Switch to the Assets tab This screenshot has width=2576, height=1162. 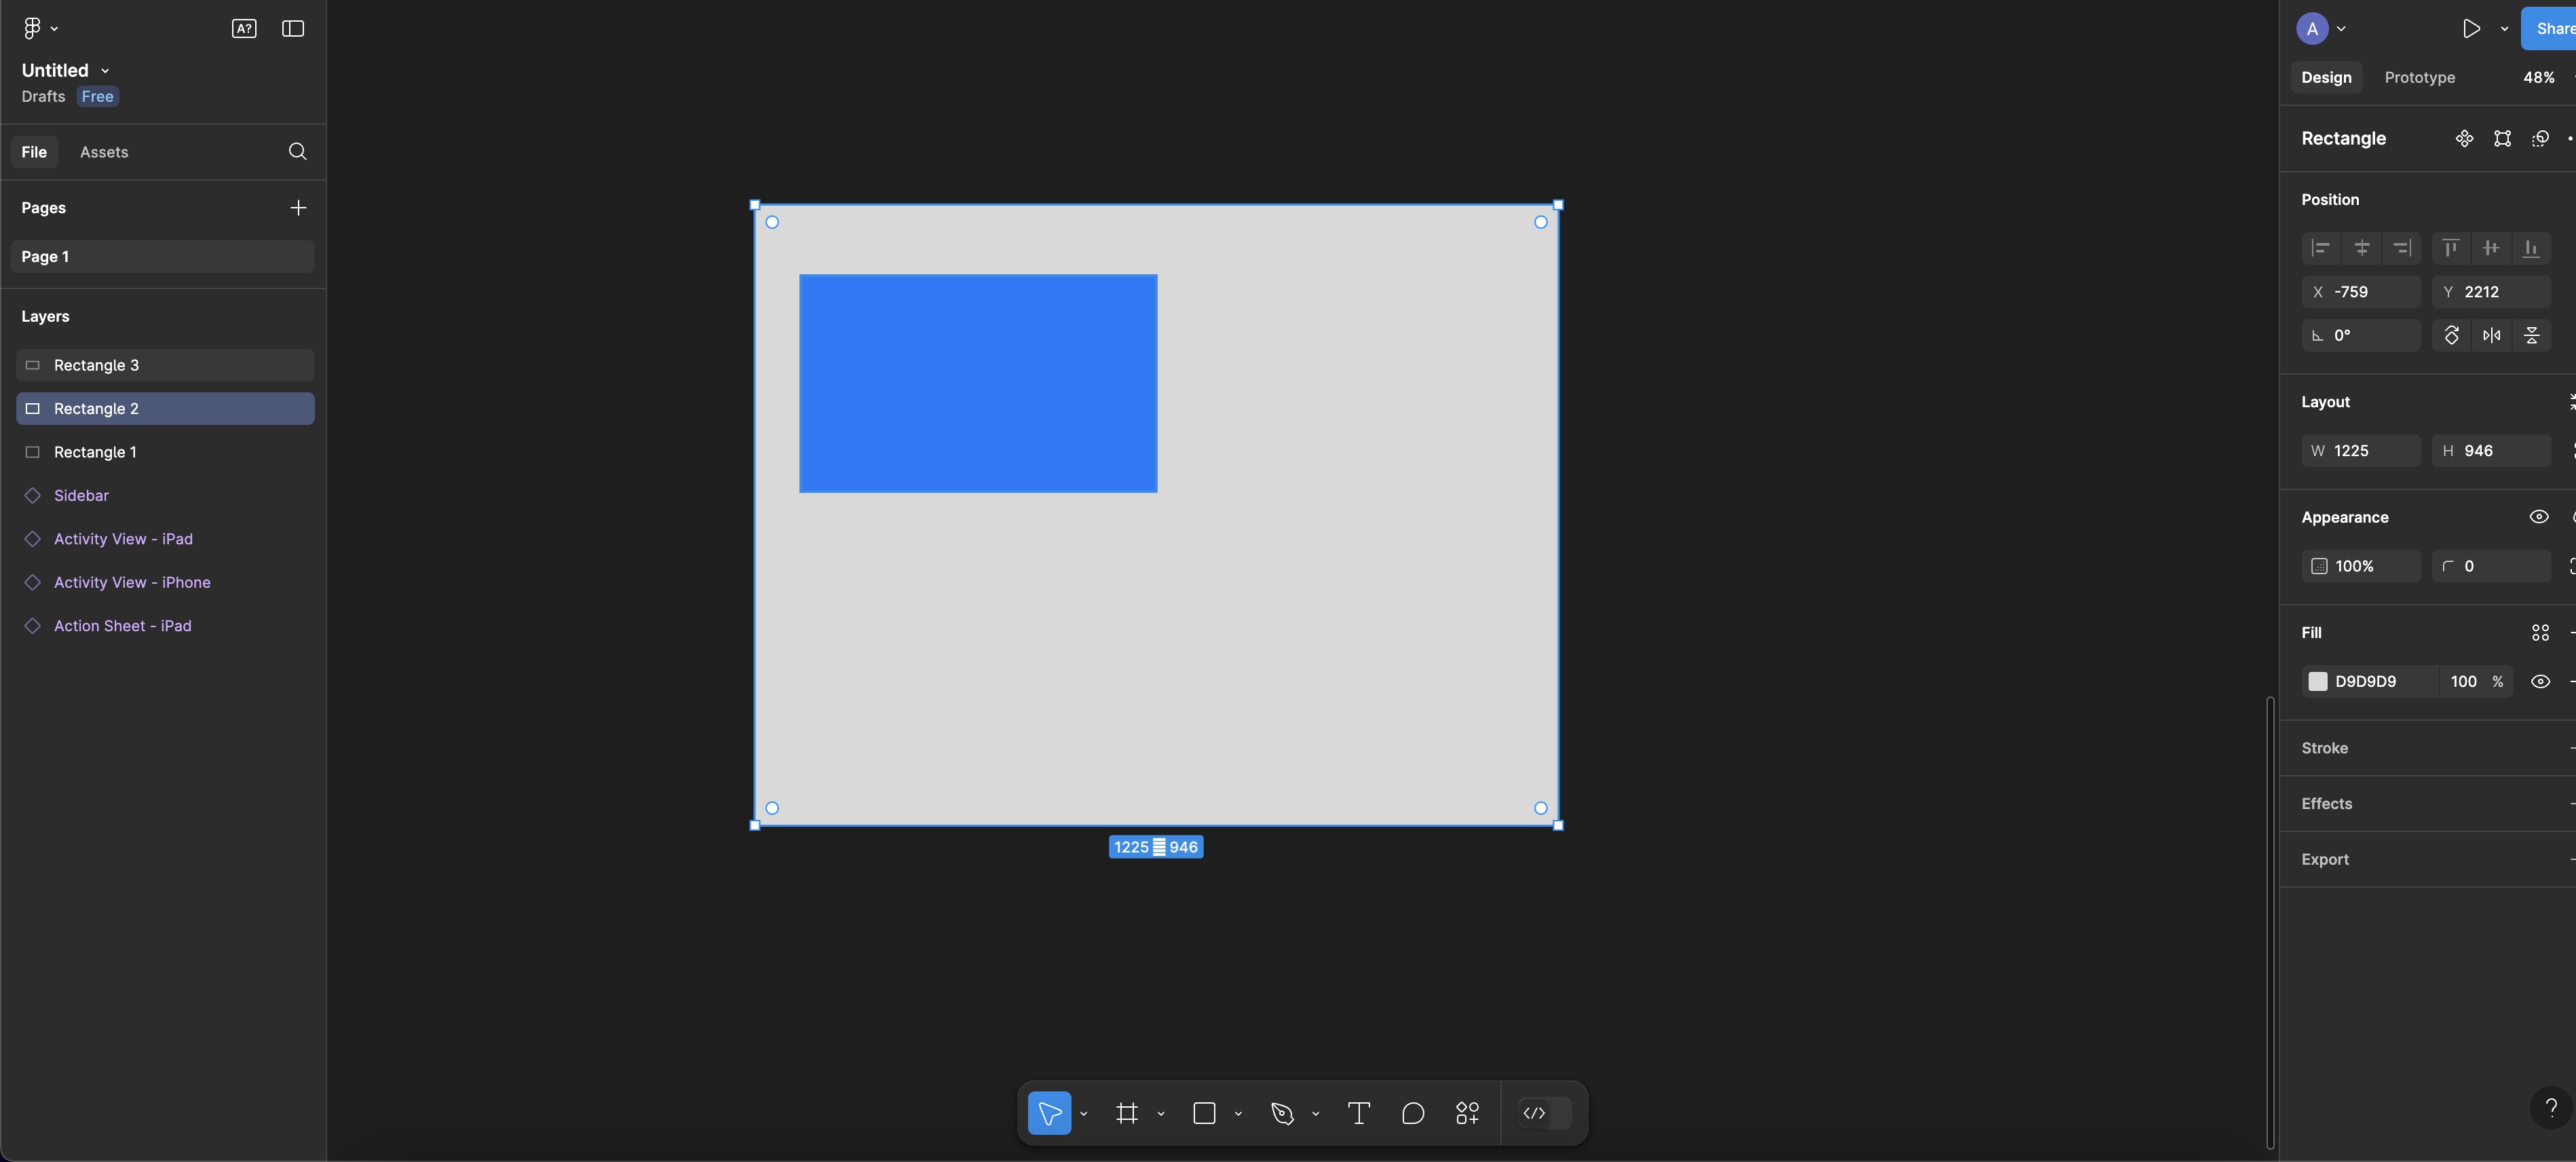click(104, 152)
